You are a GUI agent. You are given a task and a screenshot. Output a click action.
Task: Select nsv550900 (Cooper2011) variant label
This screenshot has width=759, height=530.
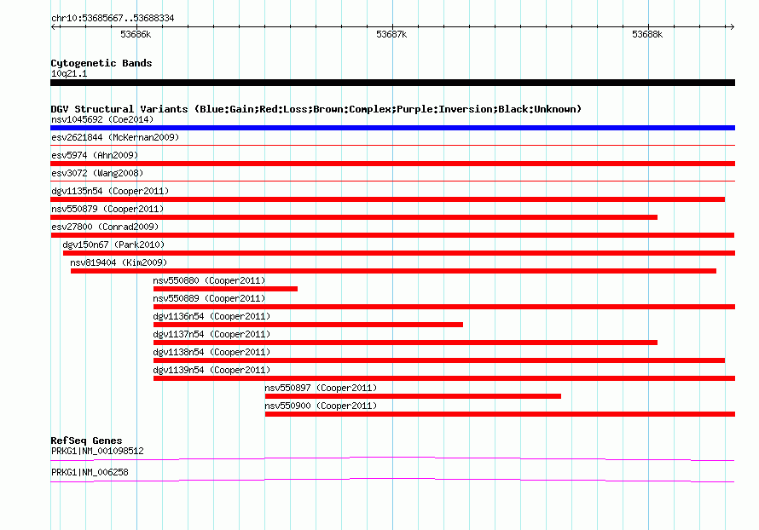pos(321,406)
